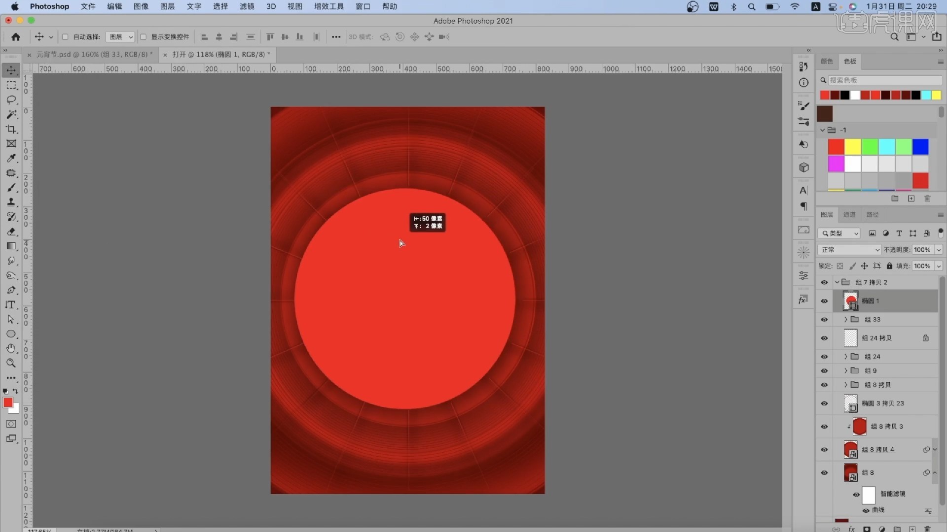Screen dimensions: 947x532
Task: Click create new swatch group folder button
Action: (x=895, y=199)
